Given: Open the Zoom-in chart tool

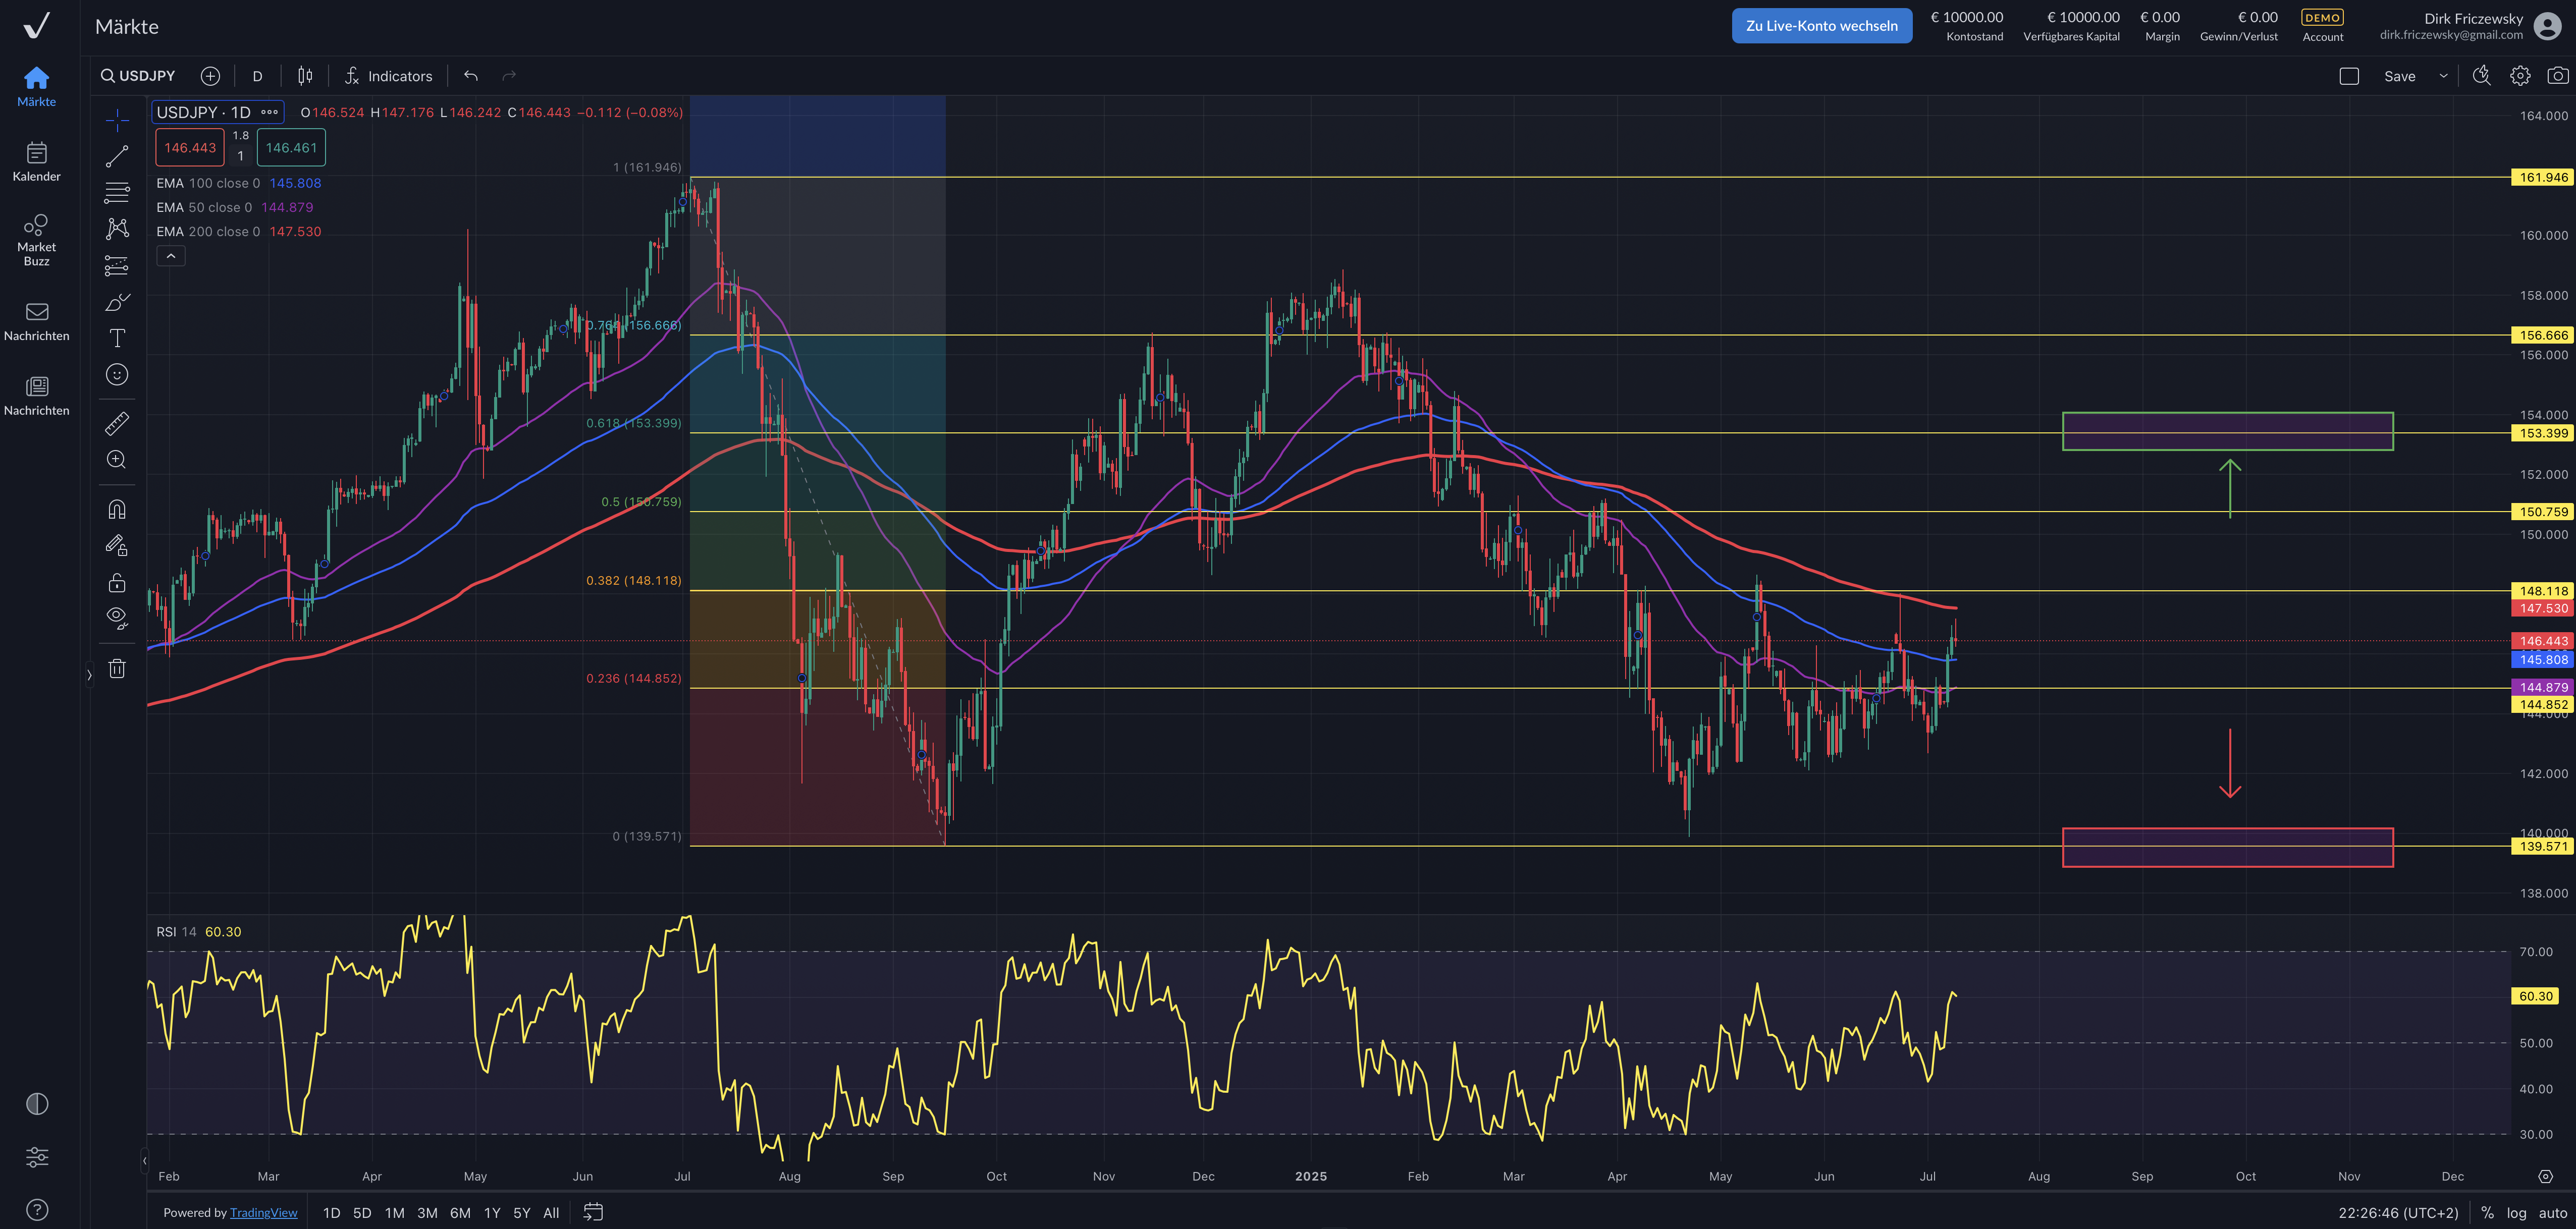Looking at the screenshot, I should click(117, 460).
